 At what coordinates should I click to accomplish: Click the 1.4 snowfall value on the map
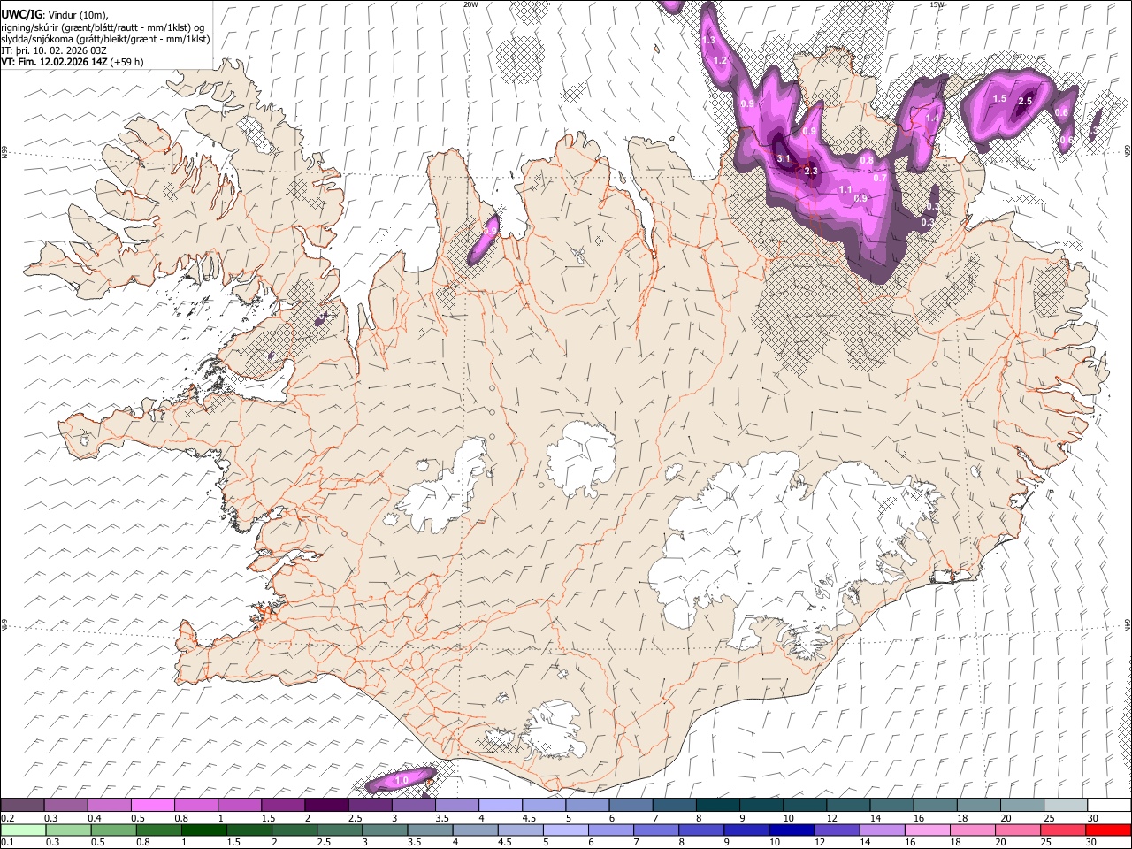(x=932, y=118)
